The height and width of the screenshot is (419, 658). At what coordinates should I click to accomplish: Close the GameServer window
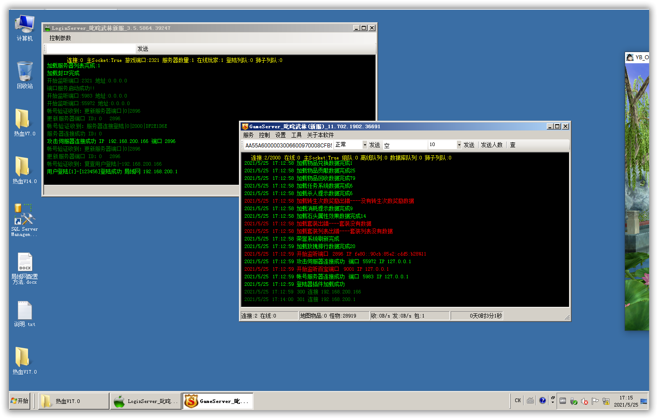click(565, 126)
